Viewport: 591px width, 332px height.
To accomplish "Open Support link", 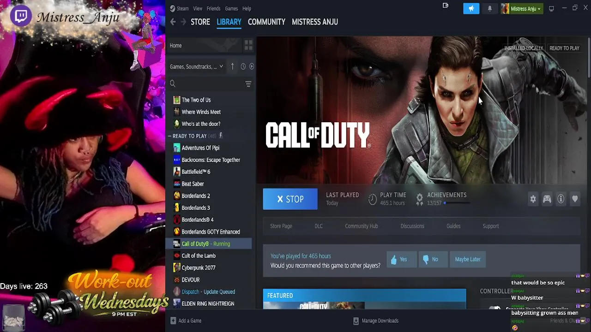I will click(x=491, y=226).
